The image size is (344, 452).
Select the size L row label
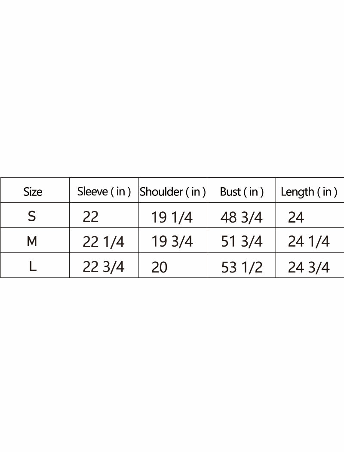coord(33,266)
